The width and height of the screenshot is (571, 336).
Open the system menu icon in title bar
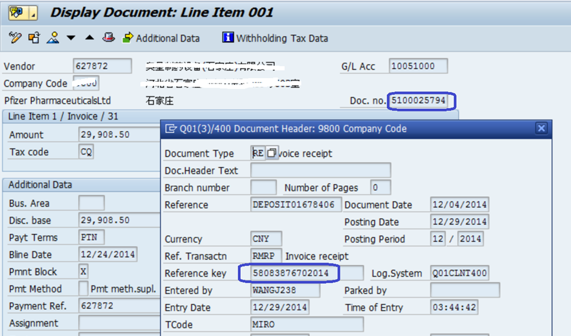coord(17,13)
